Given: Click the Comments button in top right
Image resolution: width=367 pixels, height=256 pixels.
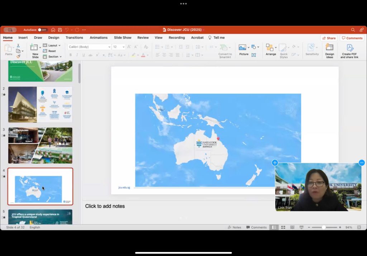Looking at the screenshot, I should point(352,38).
